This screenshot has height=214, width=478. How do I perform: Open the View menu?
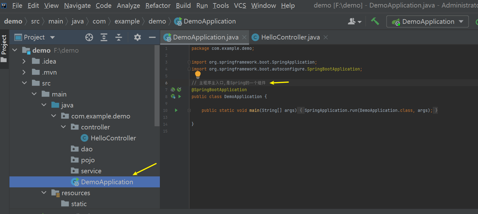click(52, 6)
